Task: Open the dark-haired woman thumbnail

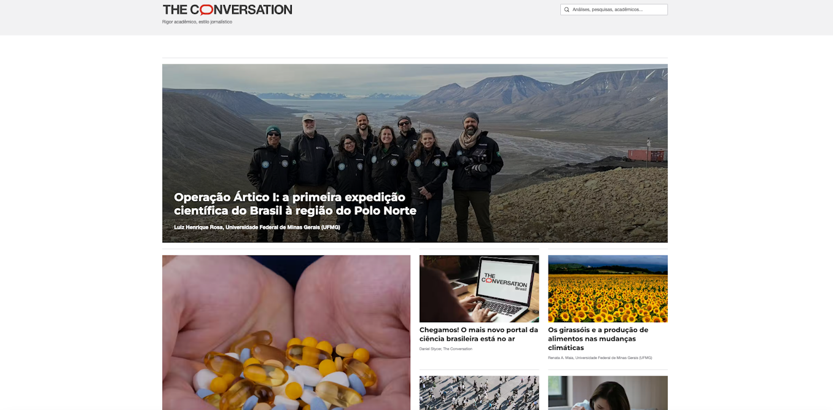Action: (608, 393)
